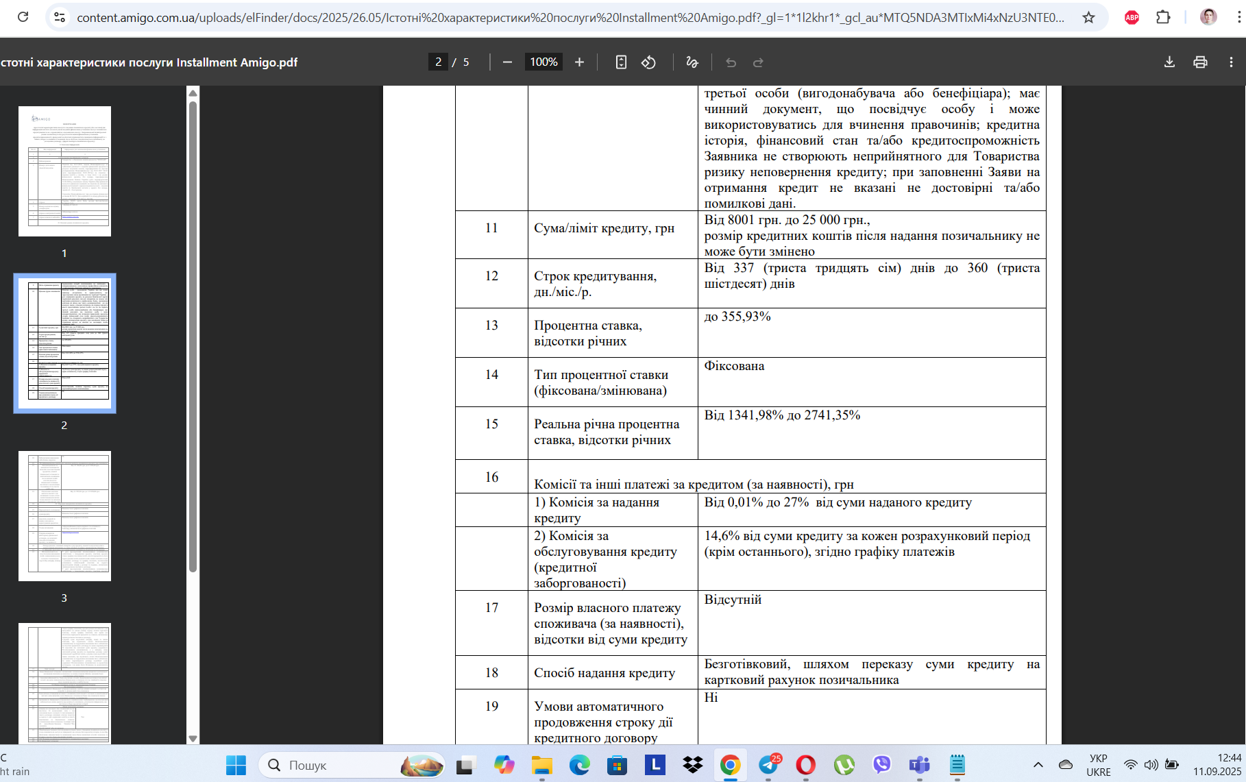The image size is (1246, 782).
Task: Zoom out with the minus button
Action: click(507, 62)
